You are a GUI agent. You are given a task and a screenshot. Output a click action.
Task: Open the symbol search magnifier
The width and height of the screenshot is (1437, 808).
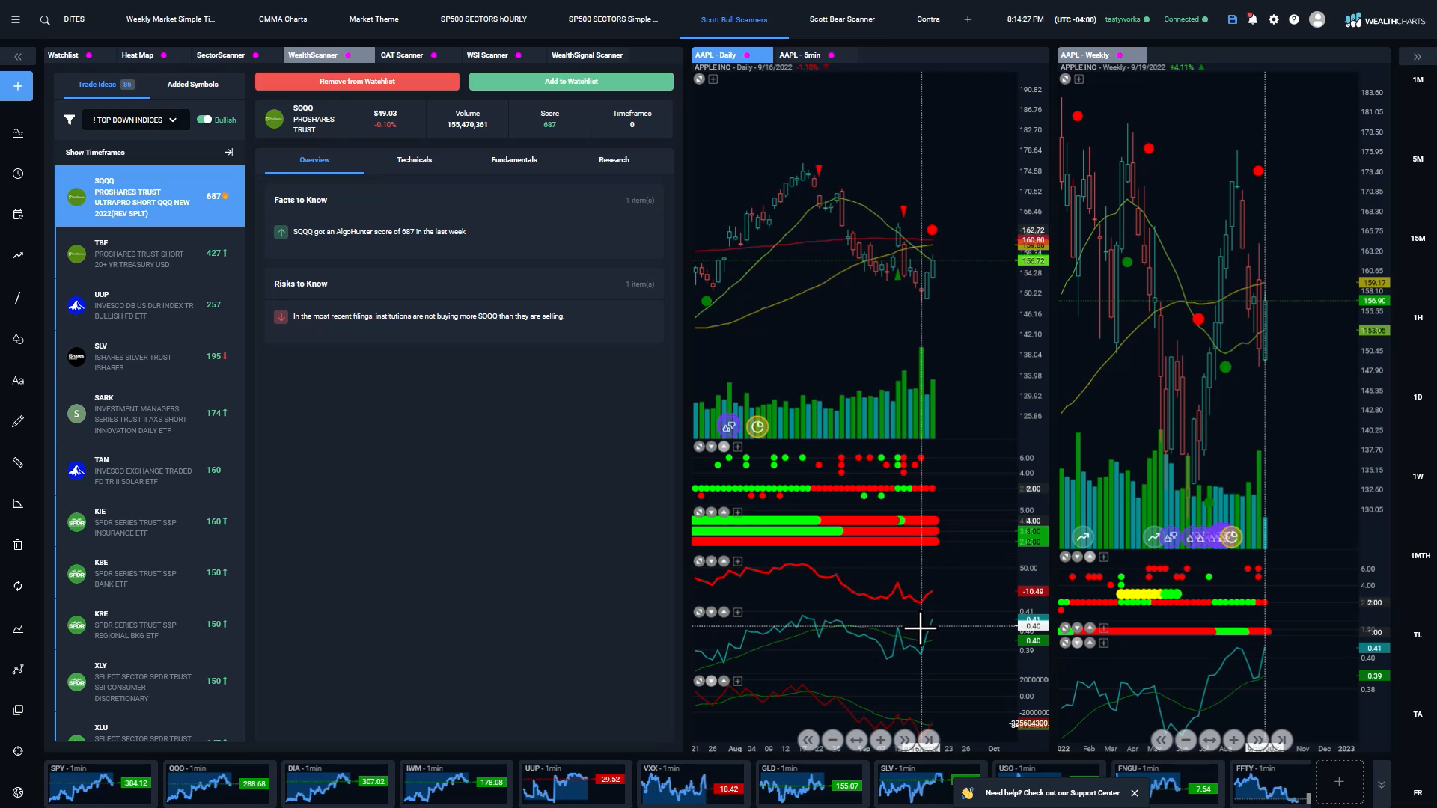coord(45,20)
